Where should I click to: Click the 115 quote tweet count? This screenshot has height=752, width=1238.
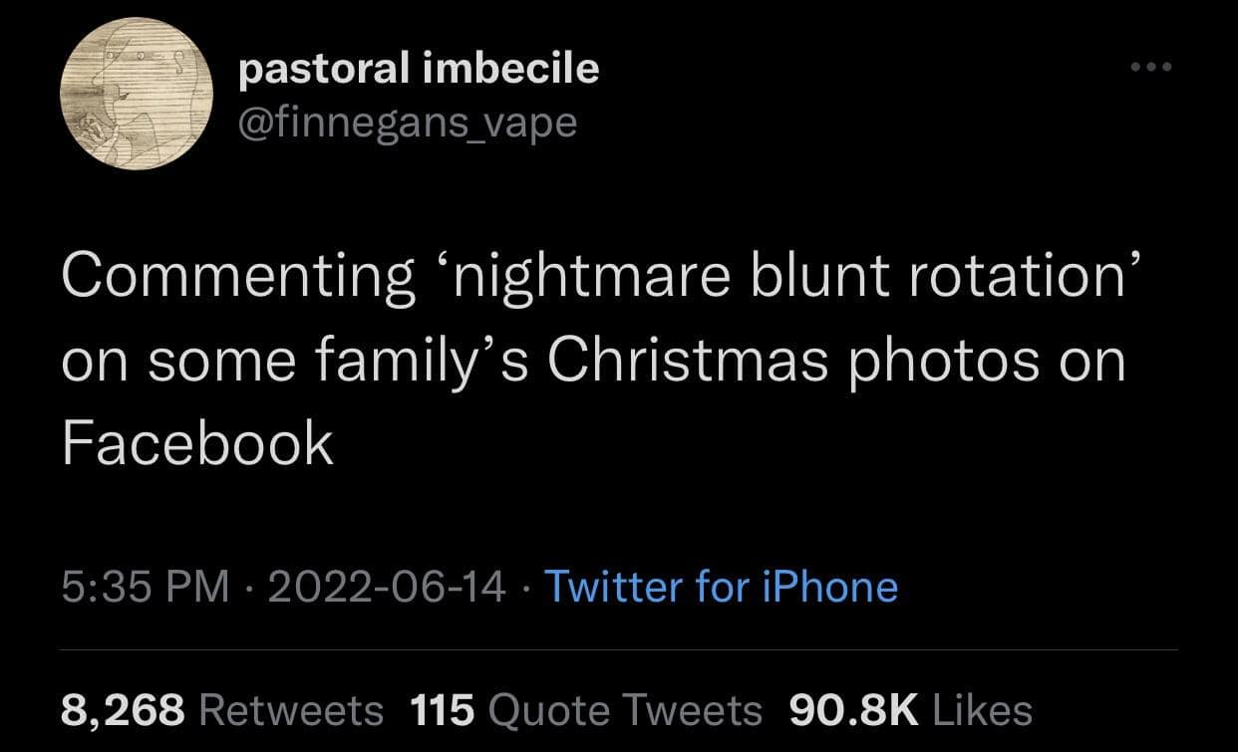(442, 710)
